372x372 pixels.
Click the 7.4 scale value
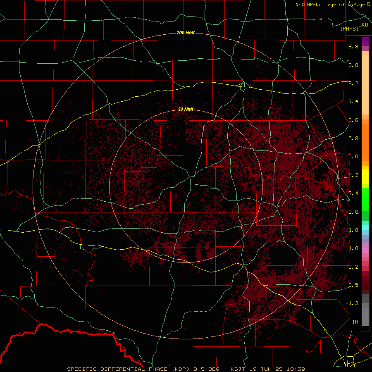click(x=353, y=102)
